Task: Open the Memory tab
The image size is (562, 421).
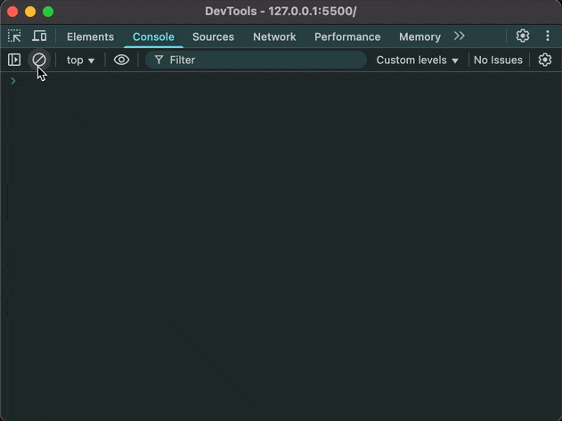Action: 419,36
